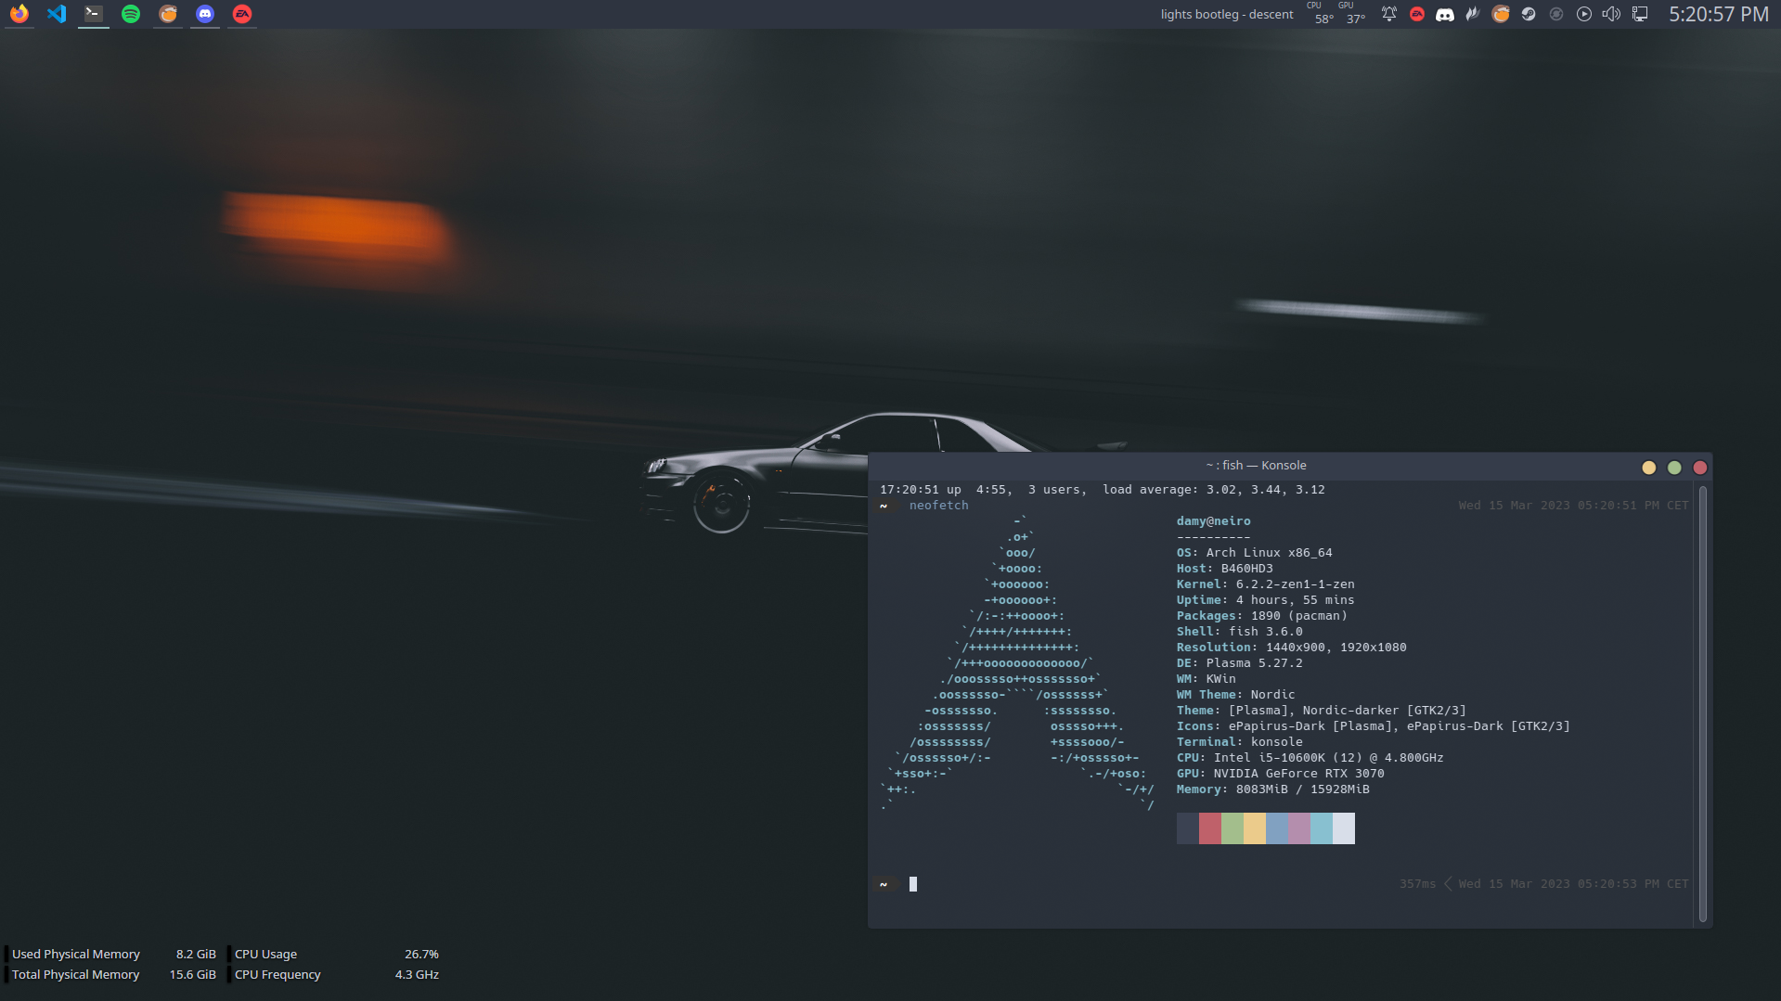Minimize the Konsole window with yellow button
Image resolution: width=1781 pixels, height=1001 pixels.
(x=1648, y=468)
